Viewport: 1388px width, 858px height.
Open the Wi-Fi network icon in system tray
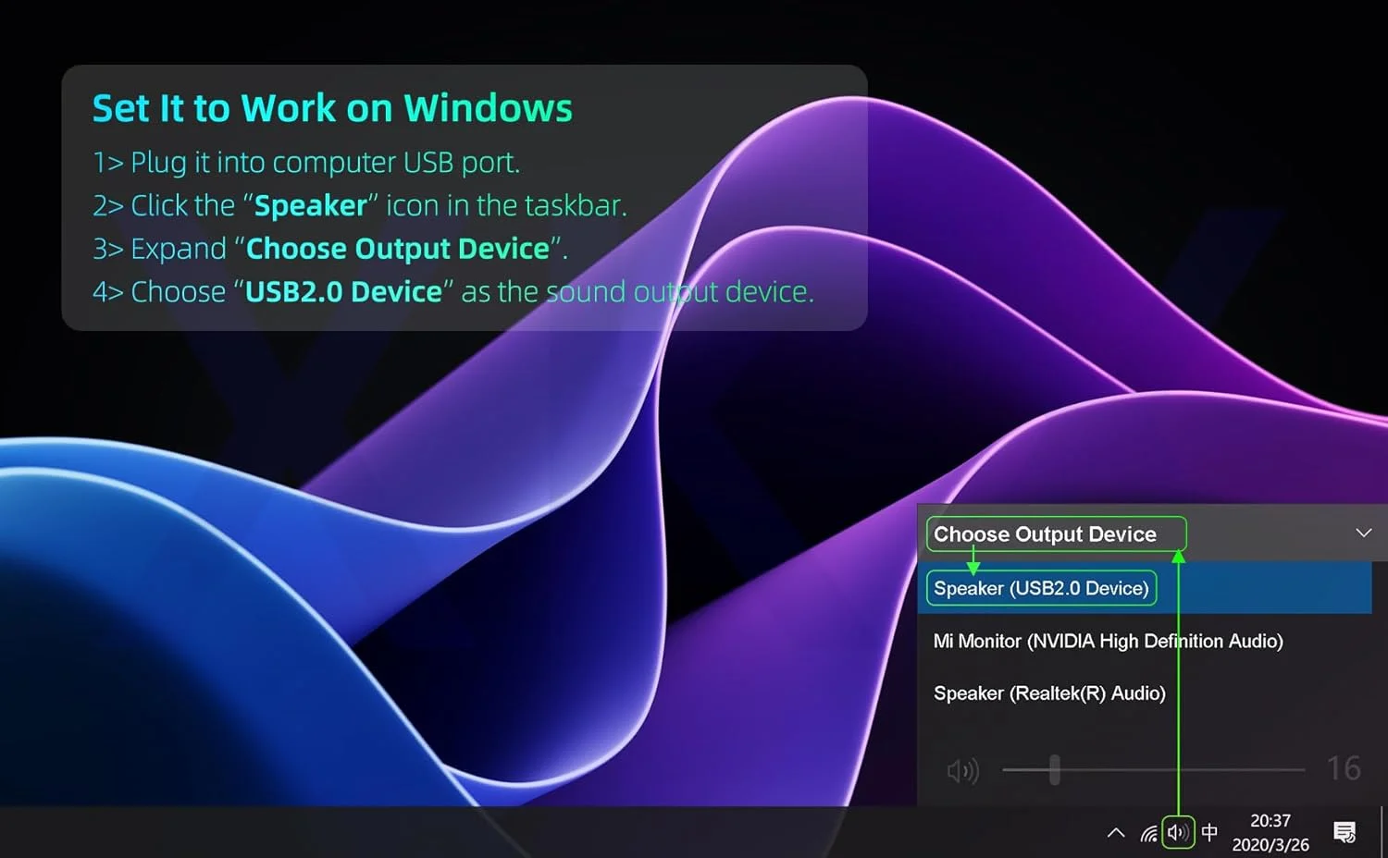click(1148, 833)
